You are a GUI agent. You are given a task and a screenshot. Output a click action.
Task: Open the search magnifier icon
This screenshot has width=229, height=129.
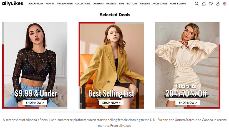(x=197, y=4)
